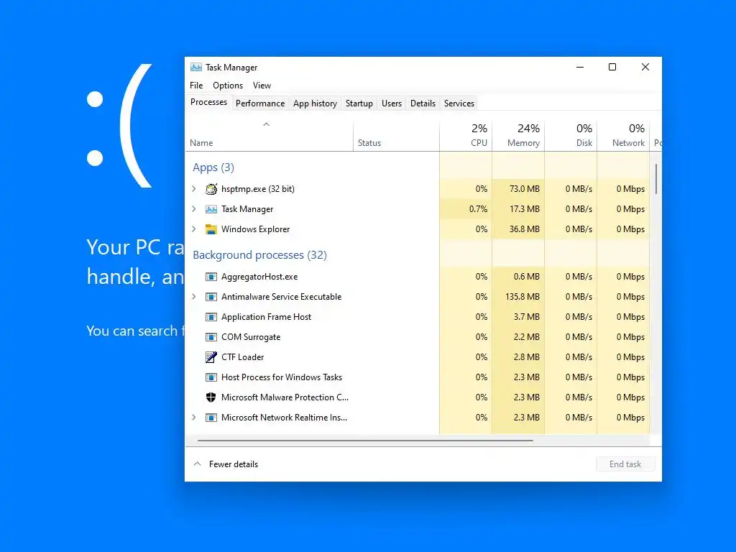Switch to the Performance tab
The width and height of the screenshot is (736, 552).
coord(260,103)
